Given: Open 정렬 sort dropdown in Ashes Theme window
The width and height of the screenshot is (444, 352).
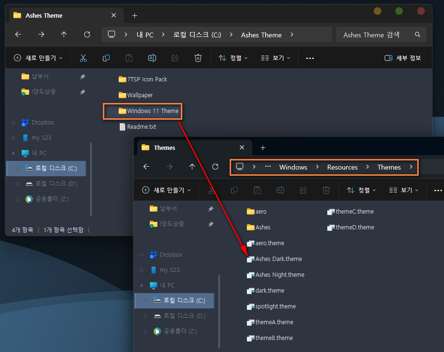Looking at the screenshot, I should (233, 58).
